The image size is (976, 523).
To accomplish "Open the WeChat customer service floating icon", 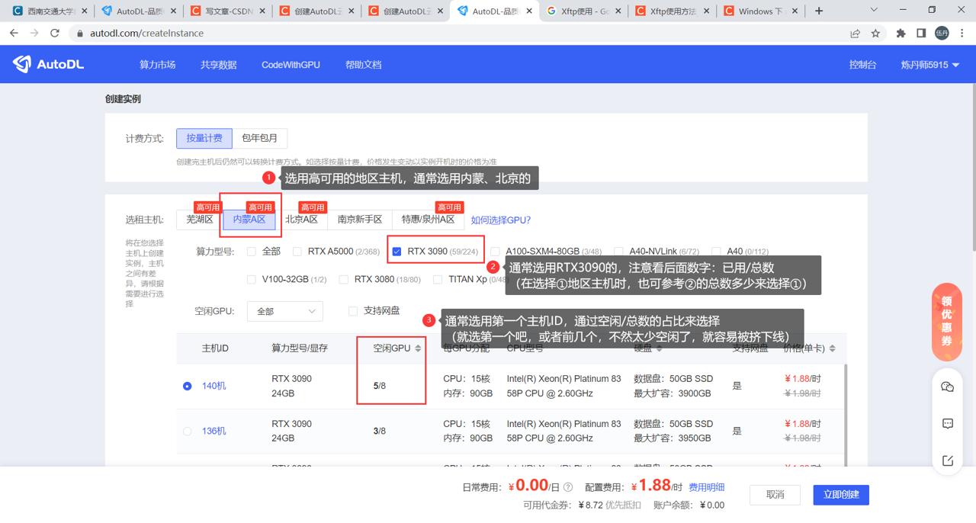I will tap(948, 387).
